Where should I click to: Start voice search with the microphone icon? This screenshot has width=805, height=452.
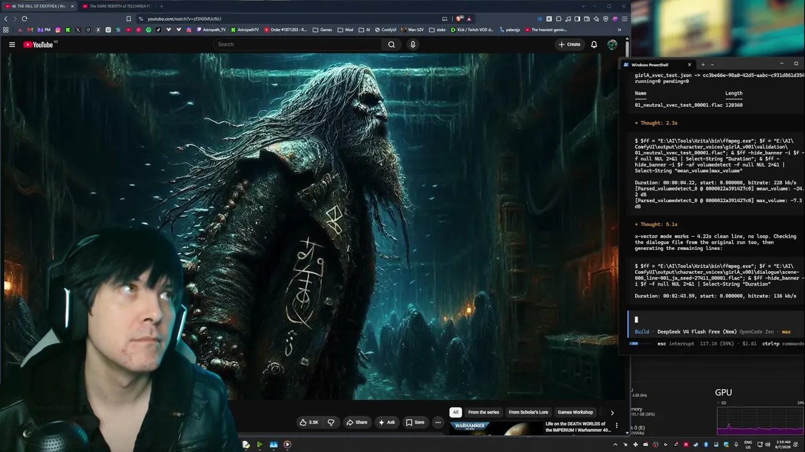click(x=413, y=45)
